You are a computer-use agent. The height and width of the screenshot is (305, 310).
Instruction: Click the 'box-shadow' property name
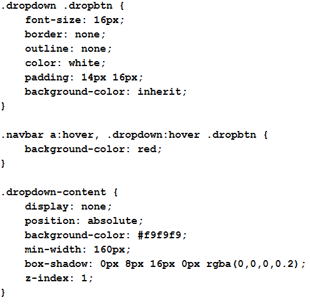(x=56, y=264)
